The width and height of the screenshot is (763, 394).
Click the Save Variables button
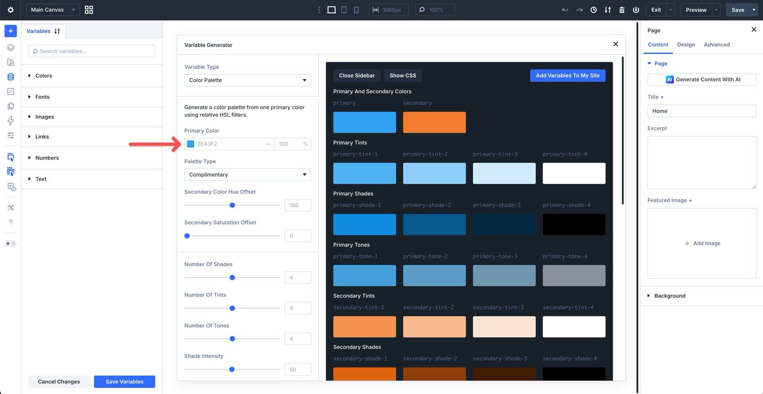[124, 382]
